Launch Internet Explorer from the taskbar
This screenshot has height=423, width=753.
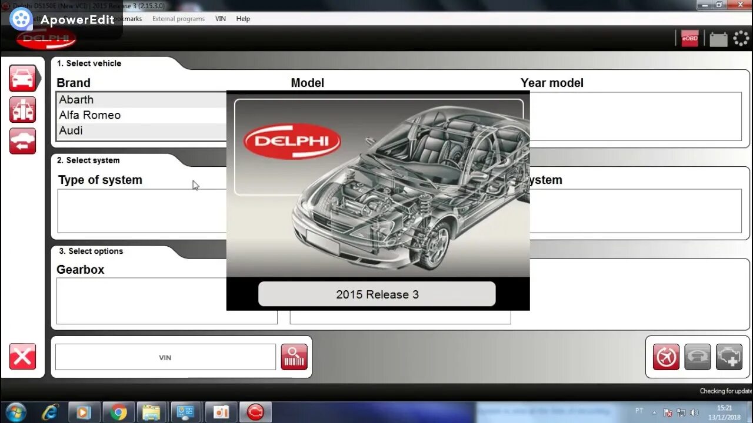51,412
